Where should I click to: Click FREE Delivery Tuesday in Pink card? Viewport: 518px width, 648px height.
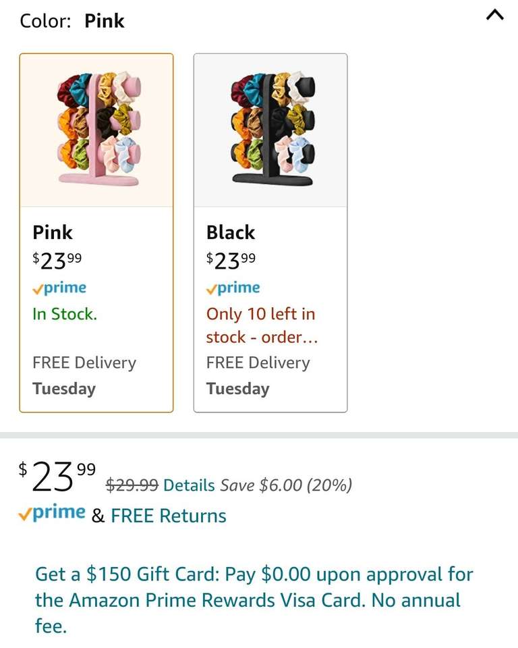(84, 375)
